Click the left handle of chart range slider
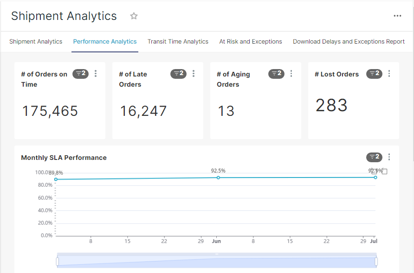The width and height of the screenshot is (414, 273). (x=58, y=262)
